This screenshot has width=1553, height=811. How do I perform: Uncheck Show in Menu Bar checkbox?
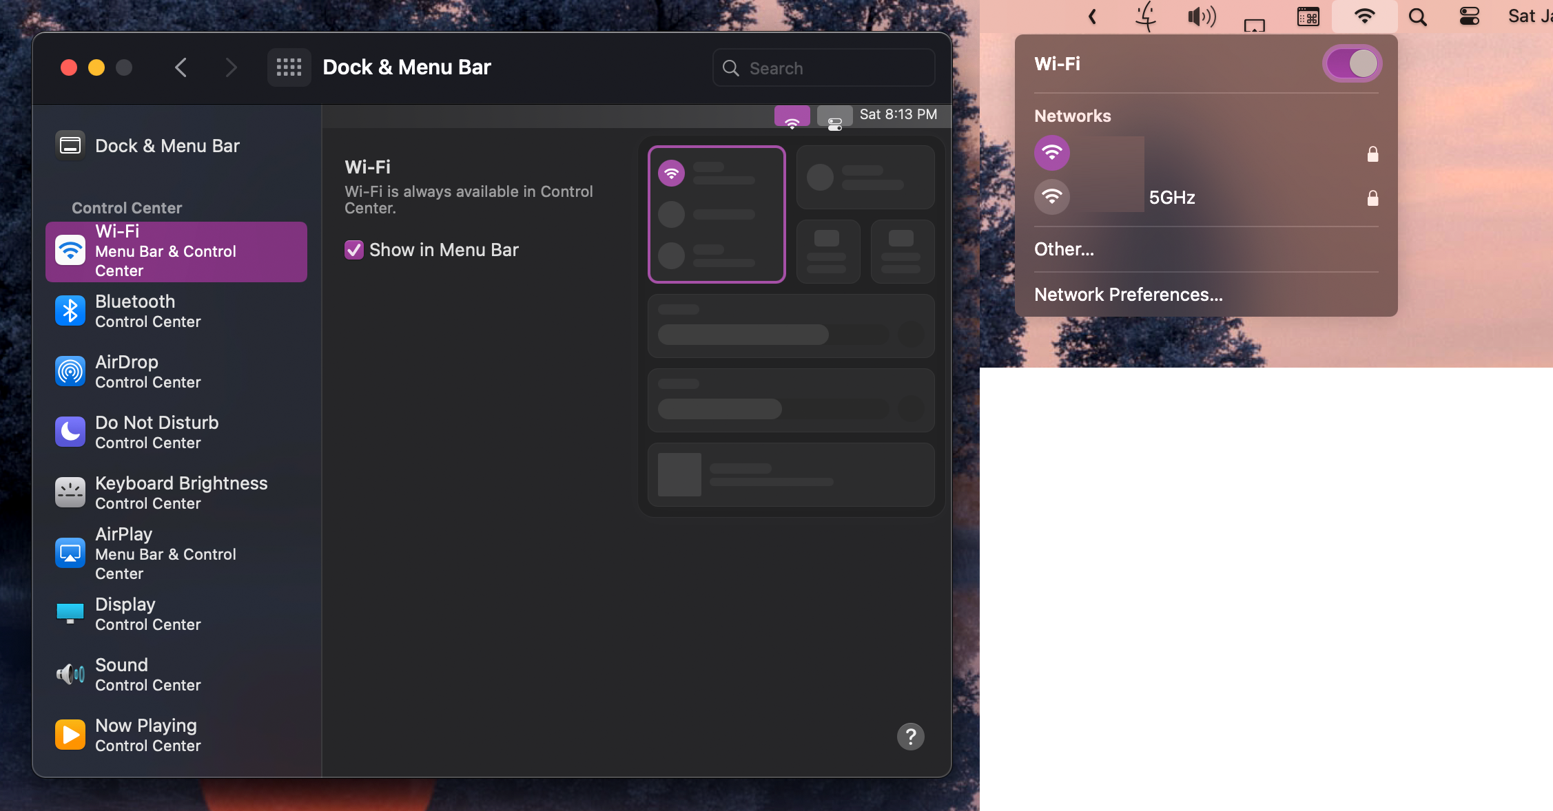pyautogui.click(x=354, y=250)
